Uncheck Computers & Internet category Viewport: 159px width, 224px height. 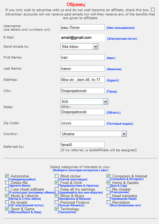(108, 176)
